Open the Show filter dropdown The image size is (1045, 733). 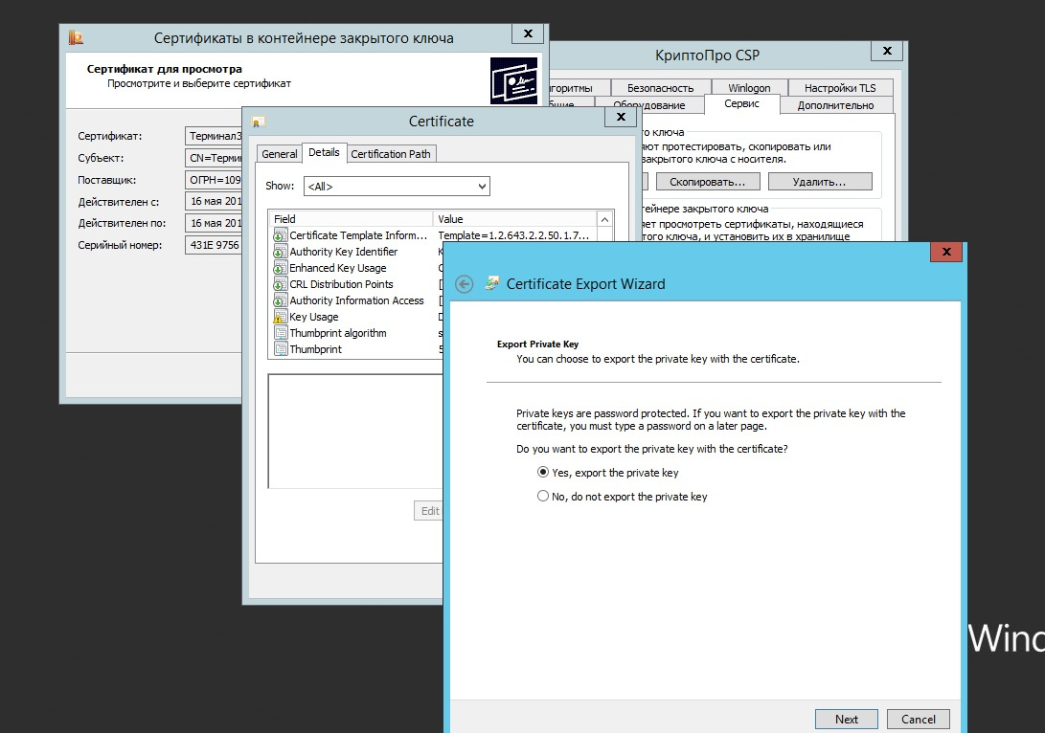coord(397,187)
